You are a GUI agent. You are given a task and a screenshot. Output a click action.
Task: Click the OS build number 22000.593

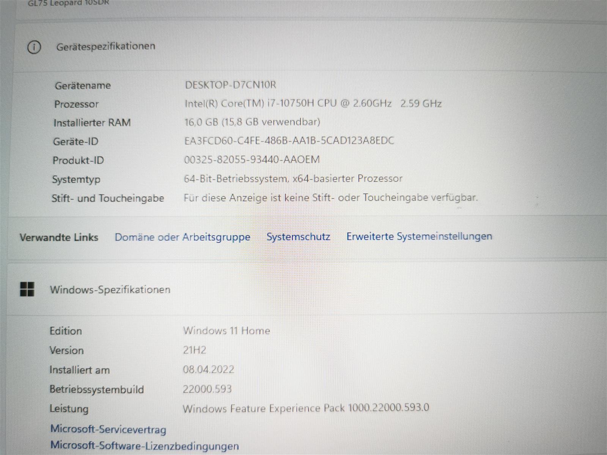tap(207, 389)
